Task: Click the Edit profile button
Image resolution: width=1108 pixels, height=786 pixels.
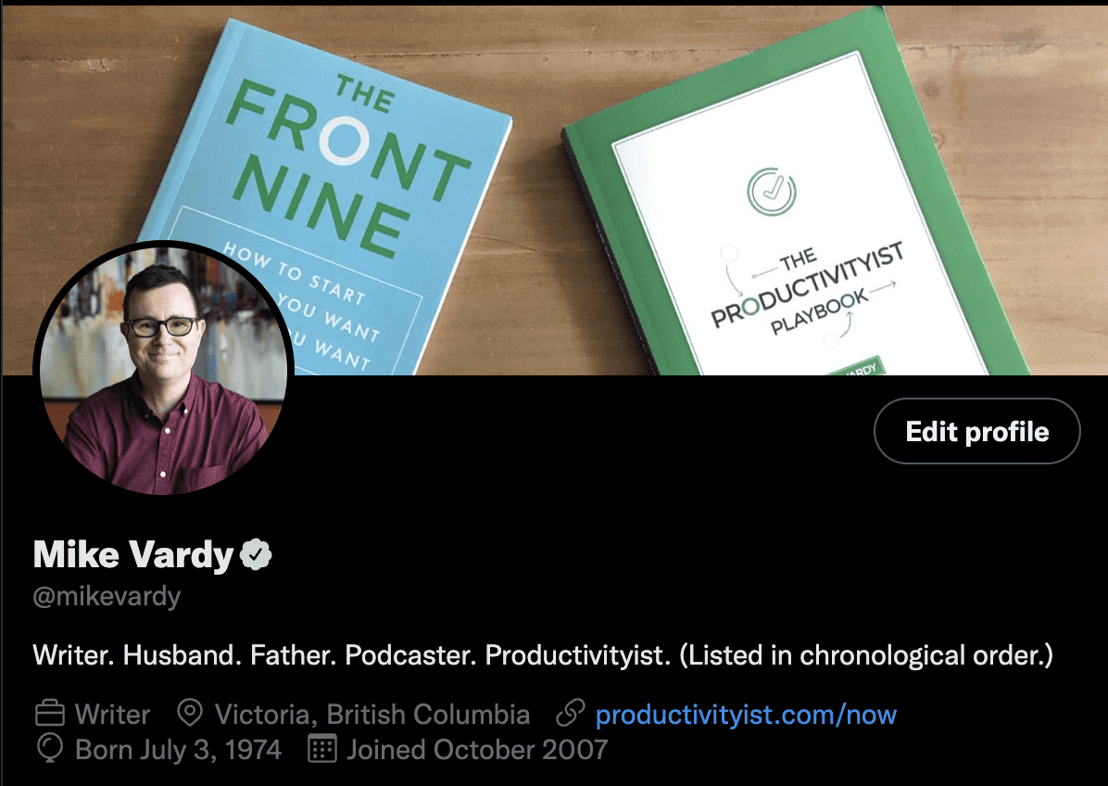Action: (x=976, y=431)
